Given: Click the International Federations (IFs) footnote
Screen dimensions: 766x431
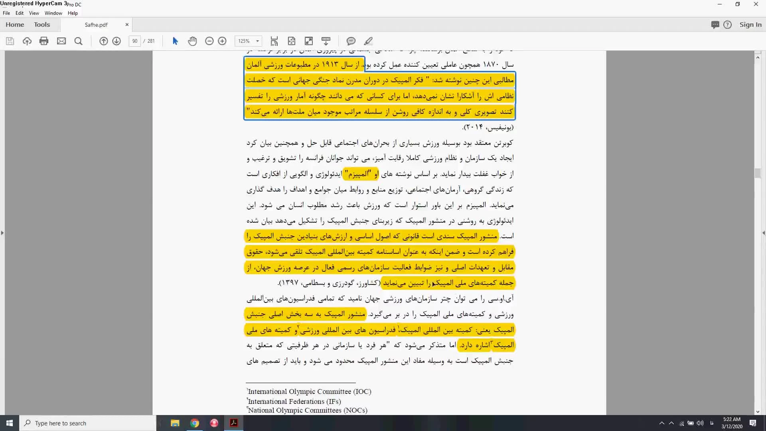Looking at the screenshot, I should click(x=294, y=401).
